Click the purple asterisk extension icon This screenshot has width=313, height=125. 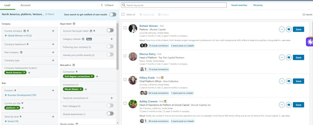click(x=310, y=42)
